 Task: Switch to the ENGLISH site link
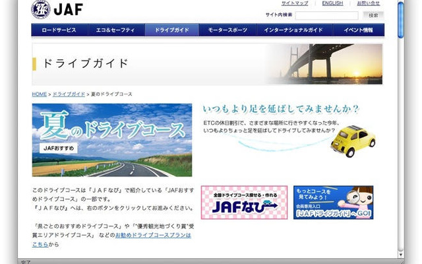(x=332, y=3)
